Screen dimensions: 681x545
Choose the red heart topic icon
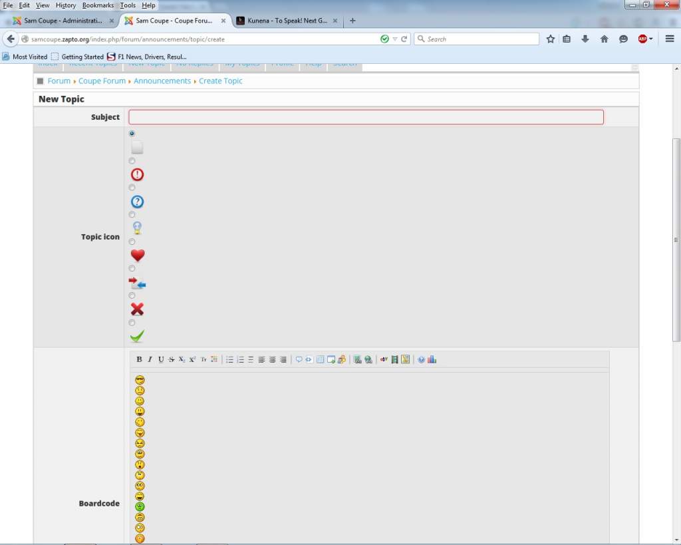click(132, 242)
